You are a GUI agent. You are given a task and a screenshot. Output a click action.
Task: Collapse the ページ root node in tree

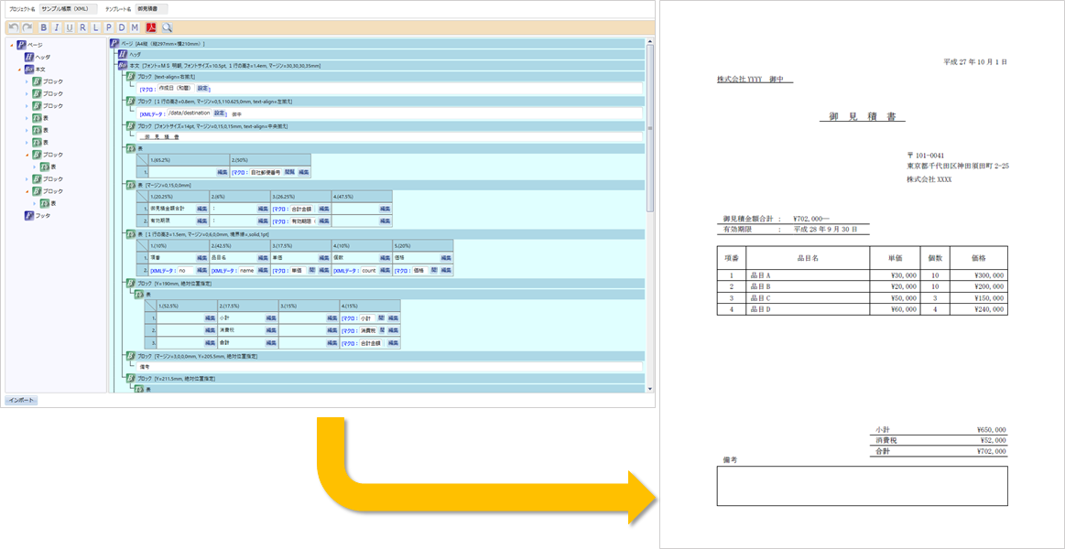[x=10, y=45]
